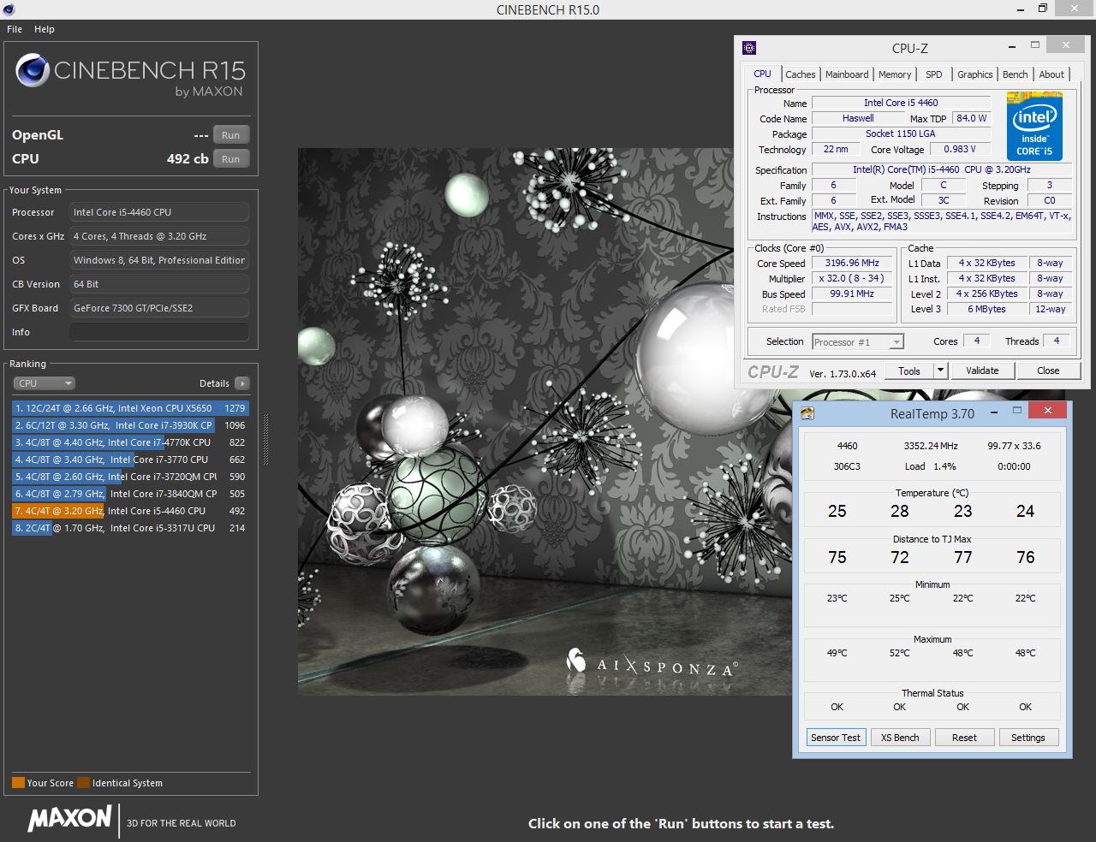Click the Cinebench R15 logo icon
This screenshot has height=842, width=1096.
click(x=32, y=71)
